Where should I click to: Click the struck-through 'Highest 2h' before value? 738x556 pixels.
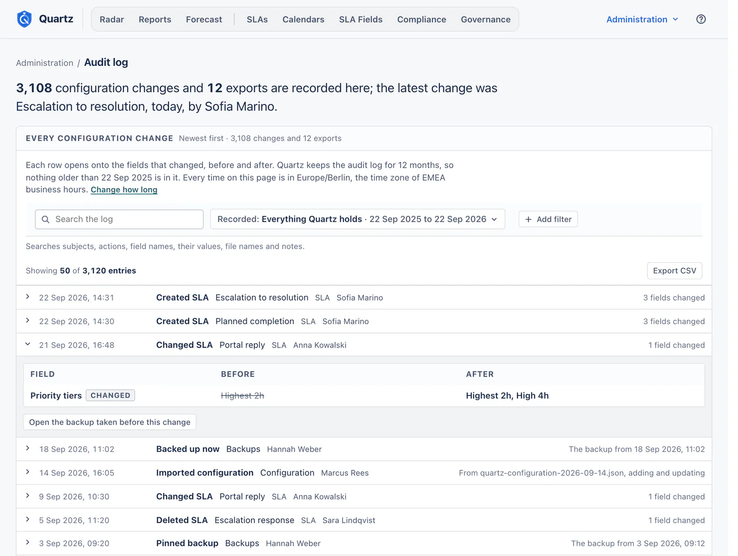click(x=242, y=395)
